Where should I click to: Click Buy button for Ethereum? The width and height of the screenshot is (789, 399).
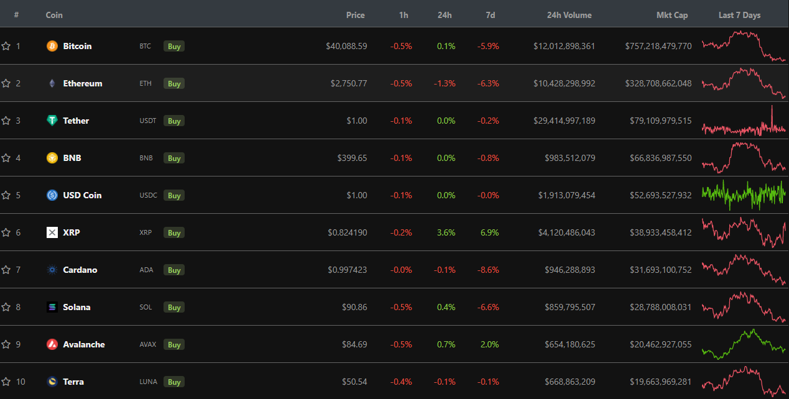click(x=174, y=84)
